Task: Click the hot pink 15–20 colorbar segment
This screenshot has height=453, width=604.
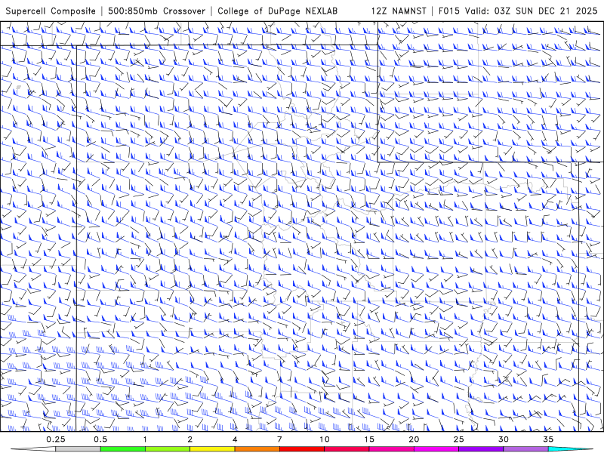Action: [x=391, y=449]
